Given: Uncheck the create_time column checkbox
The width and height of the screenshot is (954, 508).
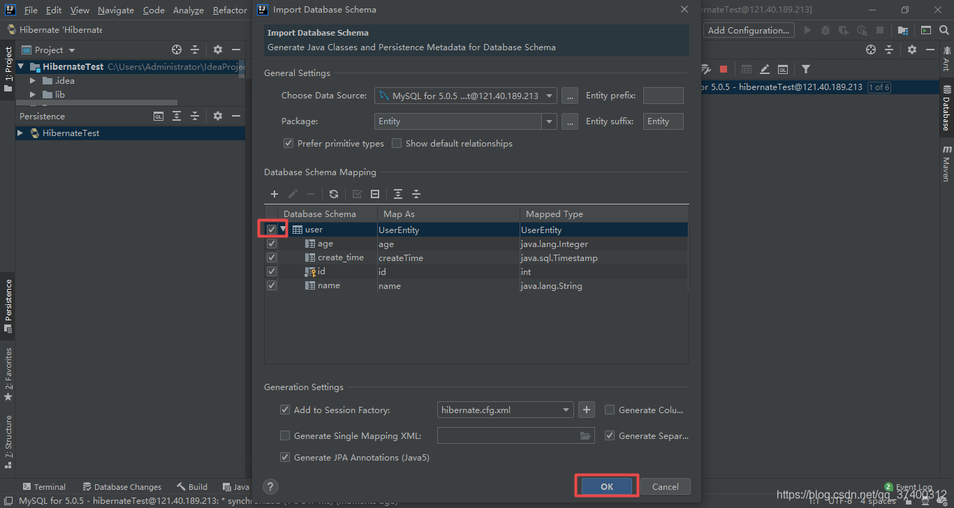Looking at the screenshot, I should pyautogui.click(x=272, y=257).
